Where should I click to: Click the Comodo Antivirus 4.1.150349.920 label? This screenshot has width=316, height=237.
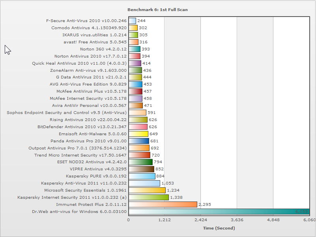coord(89,28)
